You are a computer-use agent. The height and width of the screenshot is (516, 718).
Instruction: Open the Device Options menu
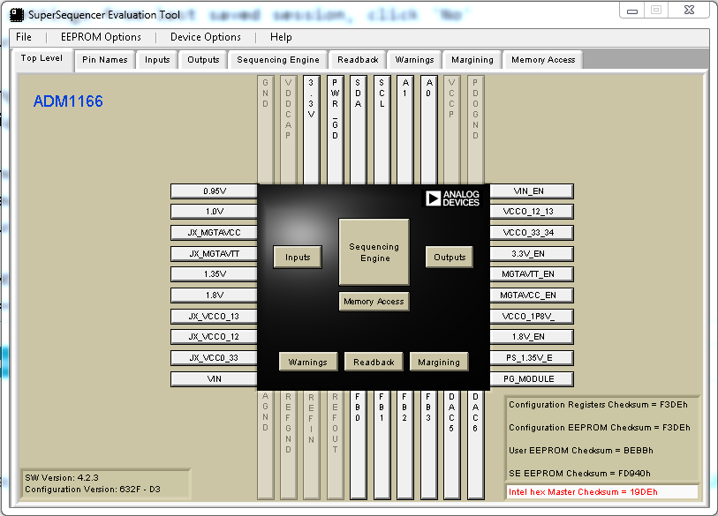click(206, 37)
